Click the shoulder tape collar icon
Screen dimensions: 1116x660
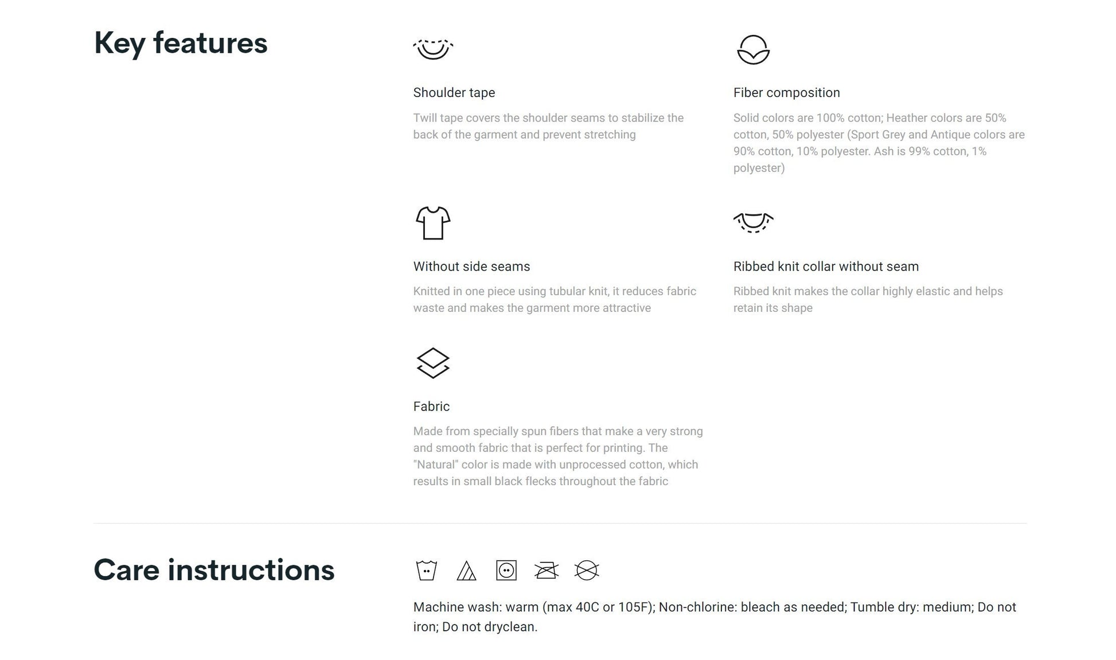(433, 49)
